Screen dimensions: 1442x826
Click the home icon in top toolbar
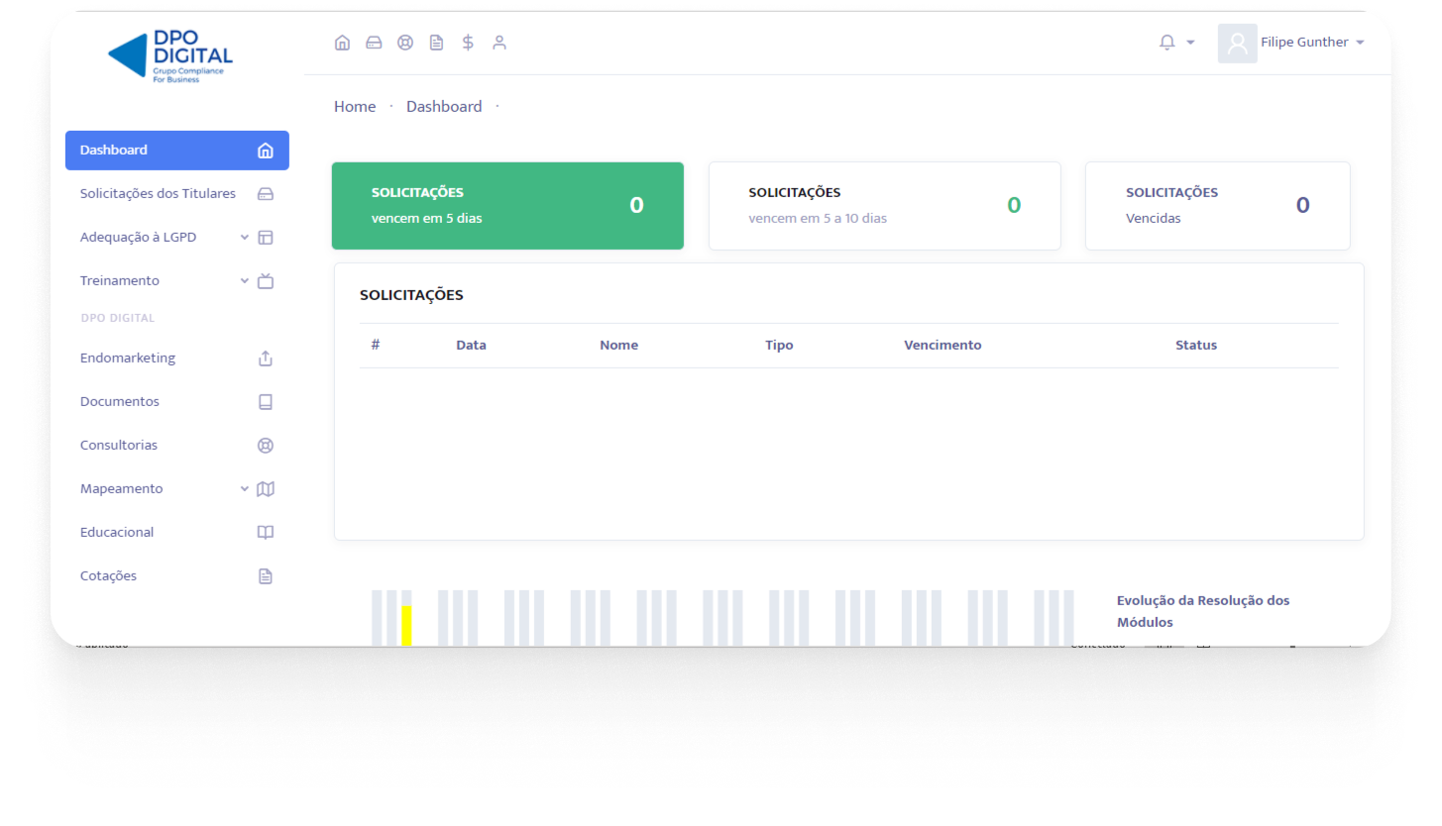[342, 43]
